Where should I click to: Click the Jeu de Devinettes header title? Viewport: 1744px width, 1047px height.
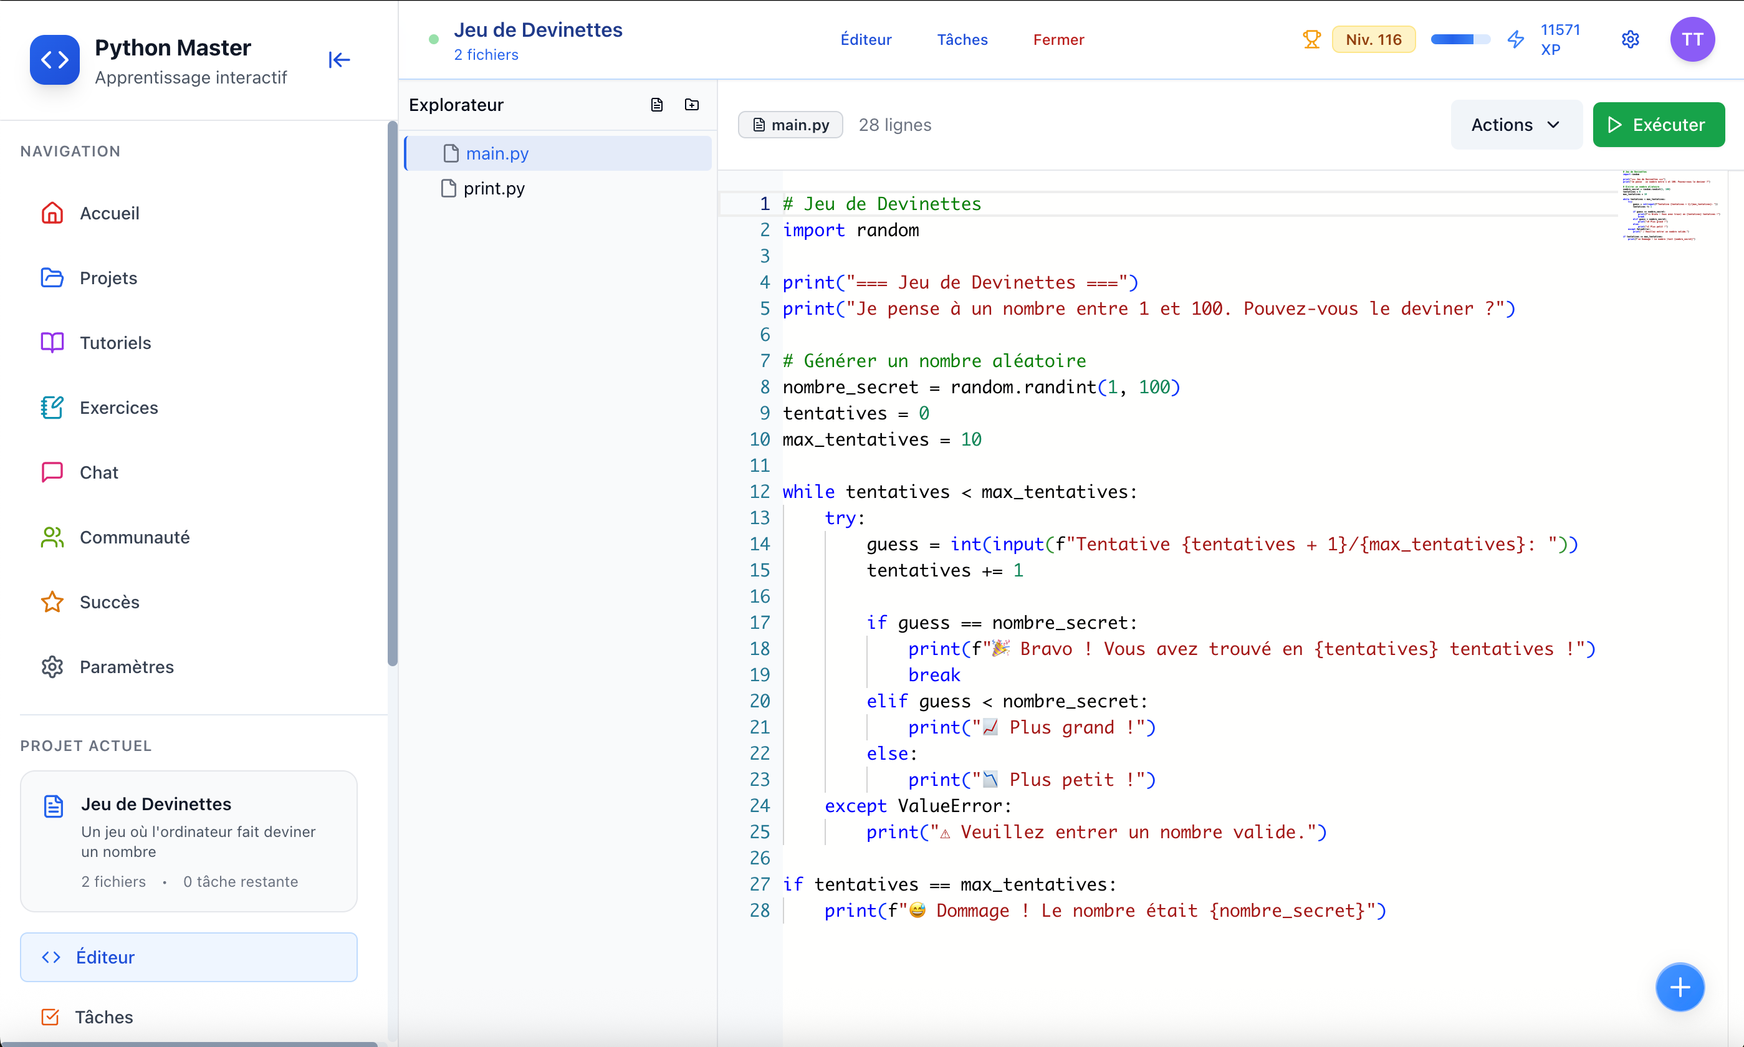[x=537, y=30]
